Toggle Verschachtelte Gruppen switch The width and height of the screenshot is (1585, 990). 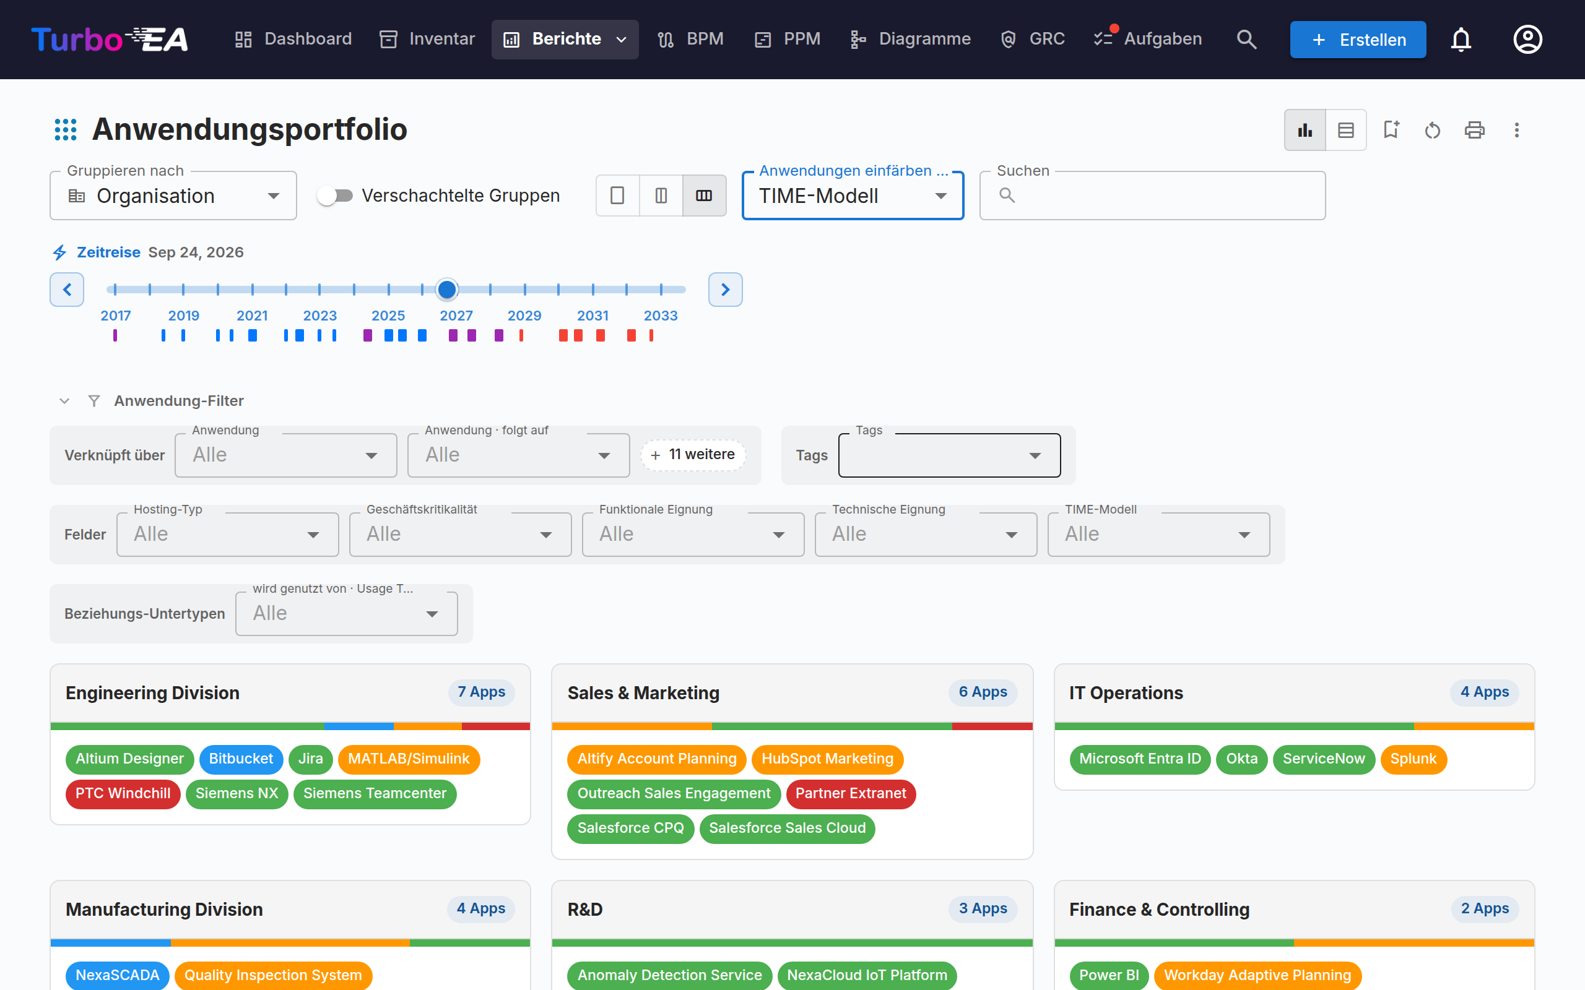336,196
